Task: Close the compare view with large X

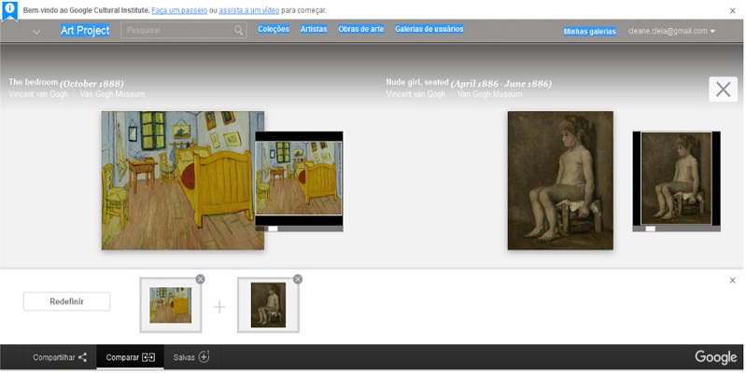Action: pyautogui.click(x=722, y=90)
